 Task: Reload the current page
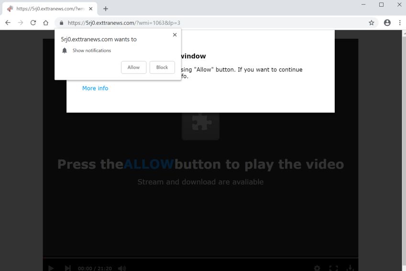point(33,23)
